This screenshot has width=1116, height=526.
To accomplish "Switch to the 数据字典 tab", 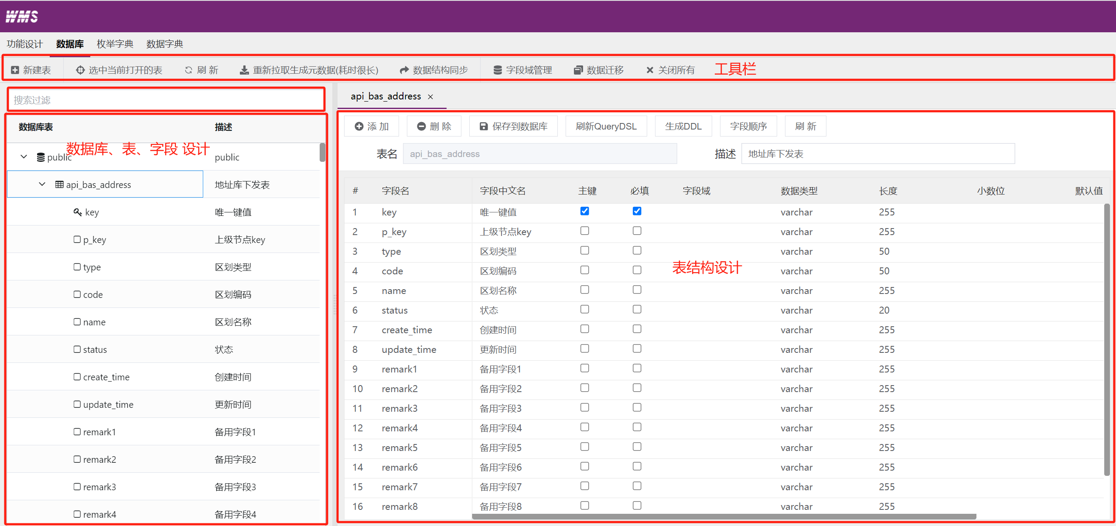I will [164, 44].
